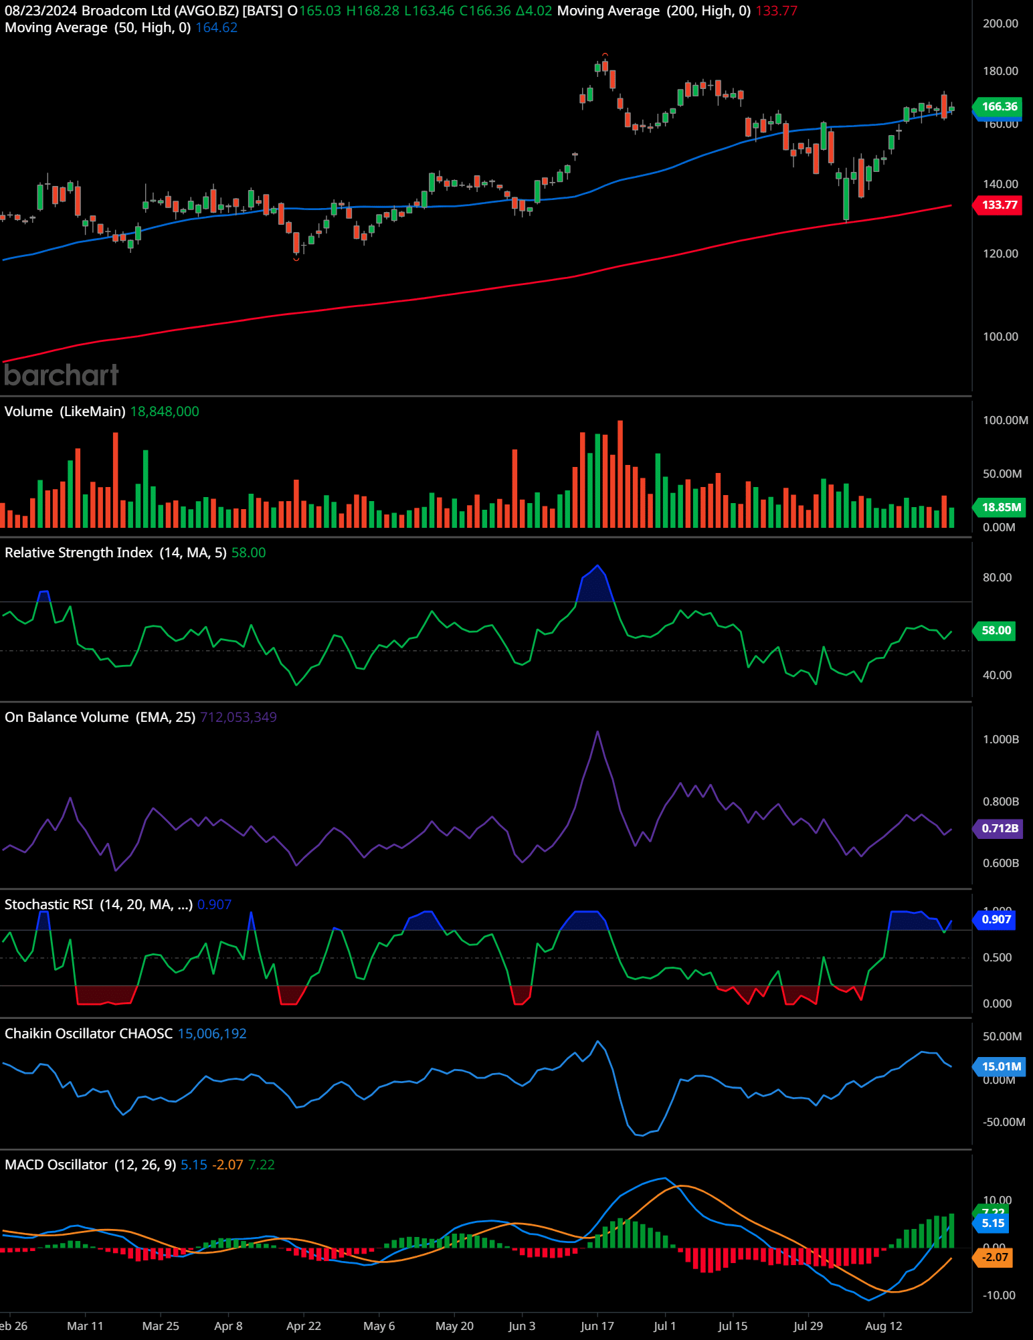Click the 15,006,192 Chaikin value
Screen dimensions: 1033x1340
[212, 1034]
